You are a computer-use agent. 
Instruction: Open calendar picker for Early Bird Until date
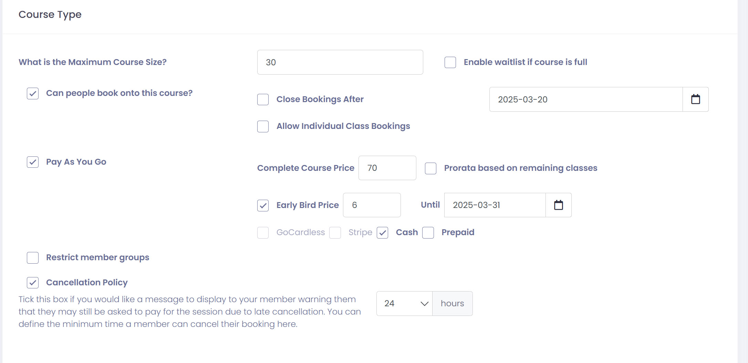tap(558, 205)
